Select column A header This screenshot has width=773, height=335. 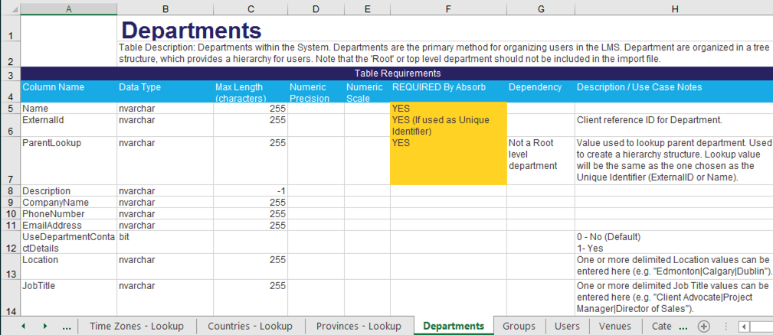pyautogui.click(x=68, y=9)
